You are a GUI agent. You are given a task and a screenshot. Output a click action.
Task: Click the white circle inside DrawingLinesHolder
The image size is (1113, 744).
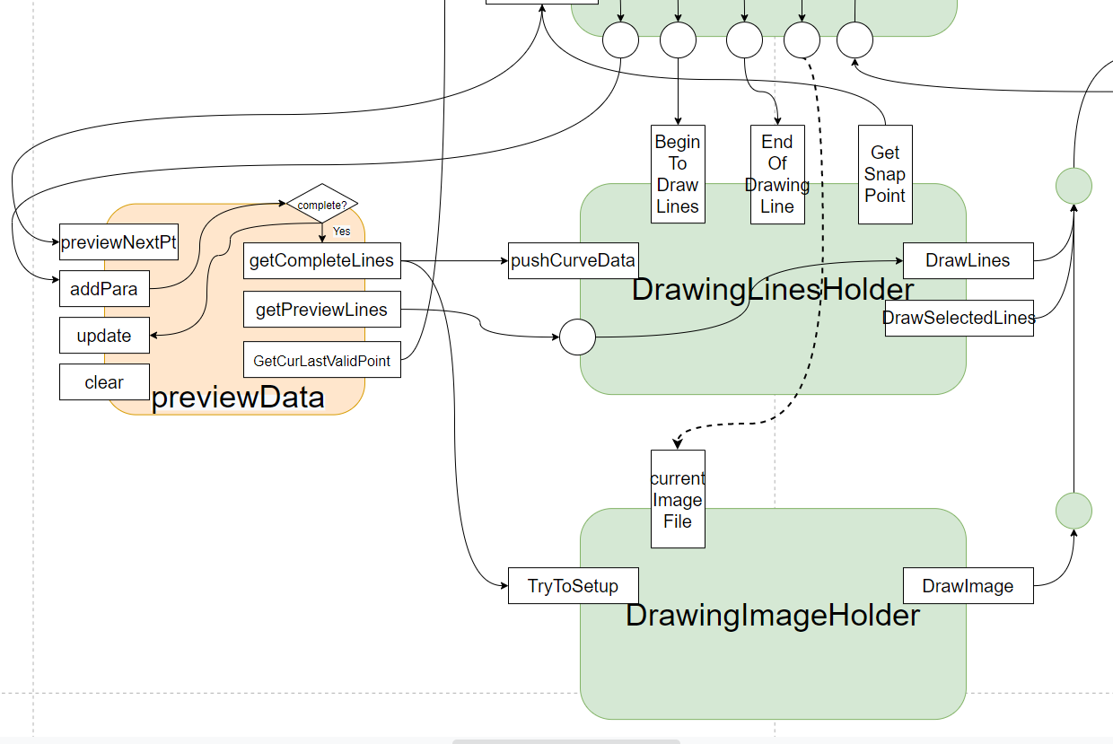pos(577,337)
